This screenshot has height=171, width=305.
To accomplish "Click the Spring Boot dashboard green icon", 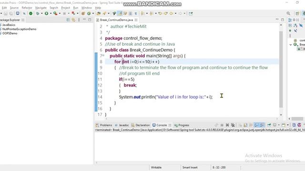I will [x=30, y=13].
